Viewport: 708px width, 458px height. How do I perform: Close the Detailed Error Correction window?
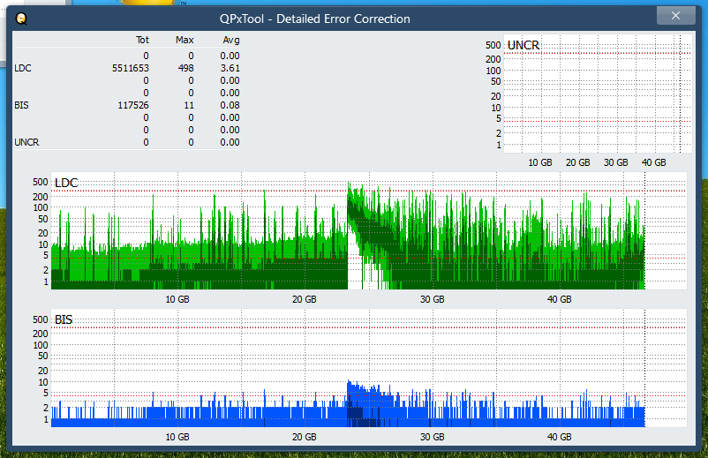coord(675,16)
